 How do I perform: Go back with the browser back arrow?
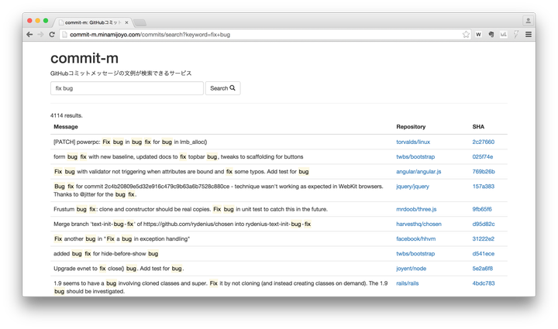[29, 35]
